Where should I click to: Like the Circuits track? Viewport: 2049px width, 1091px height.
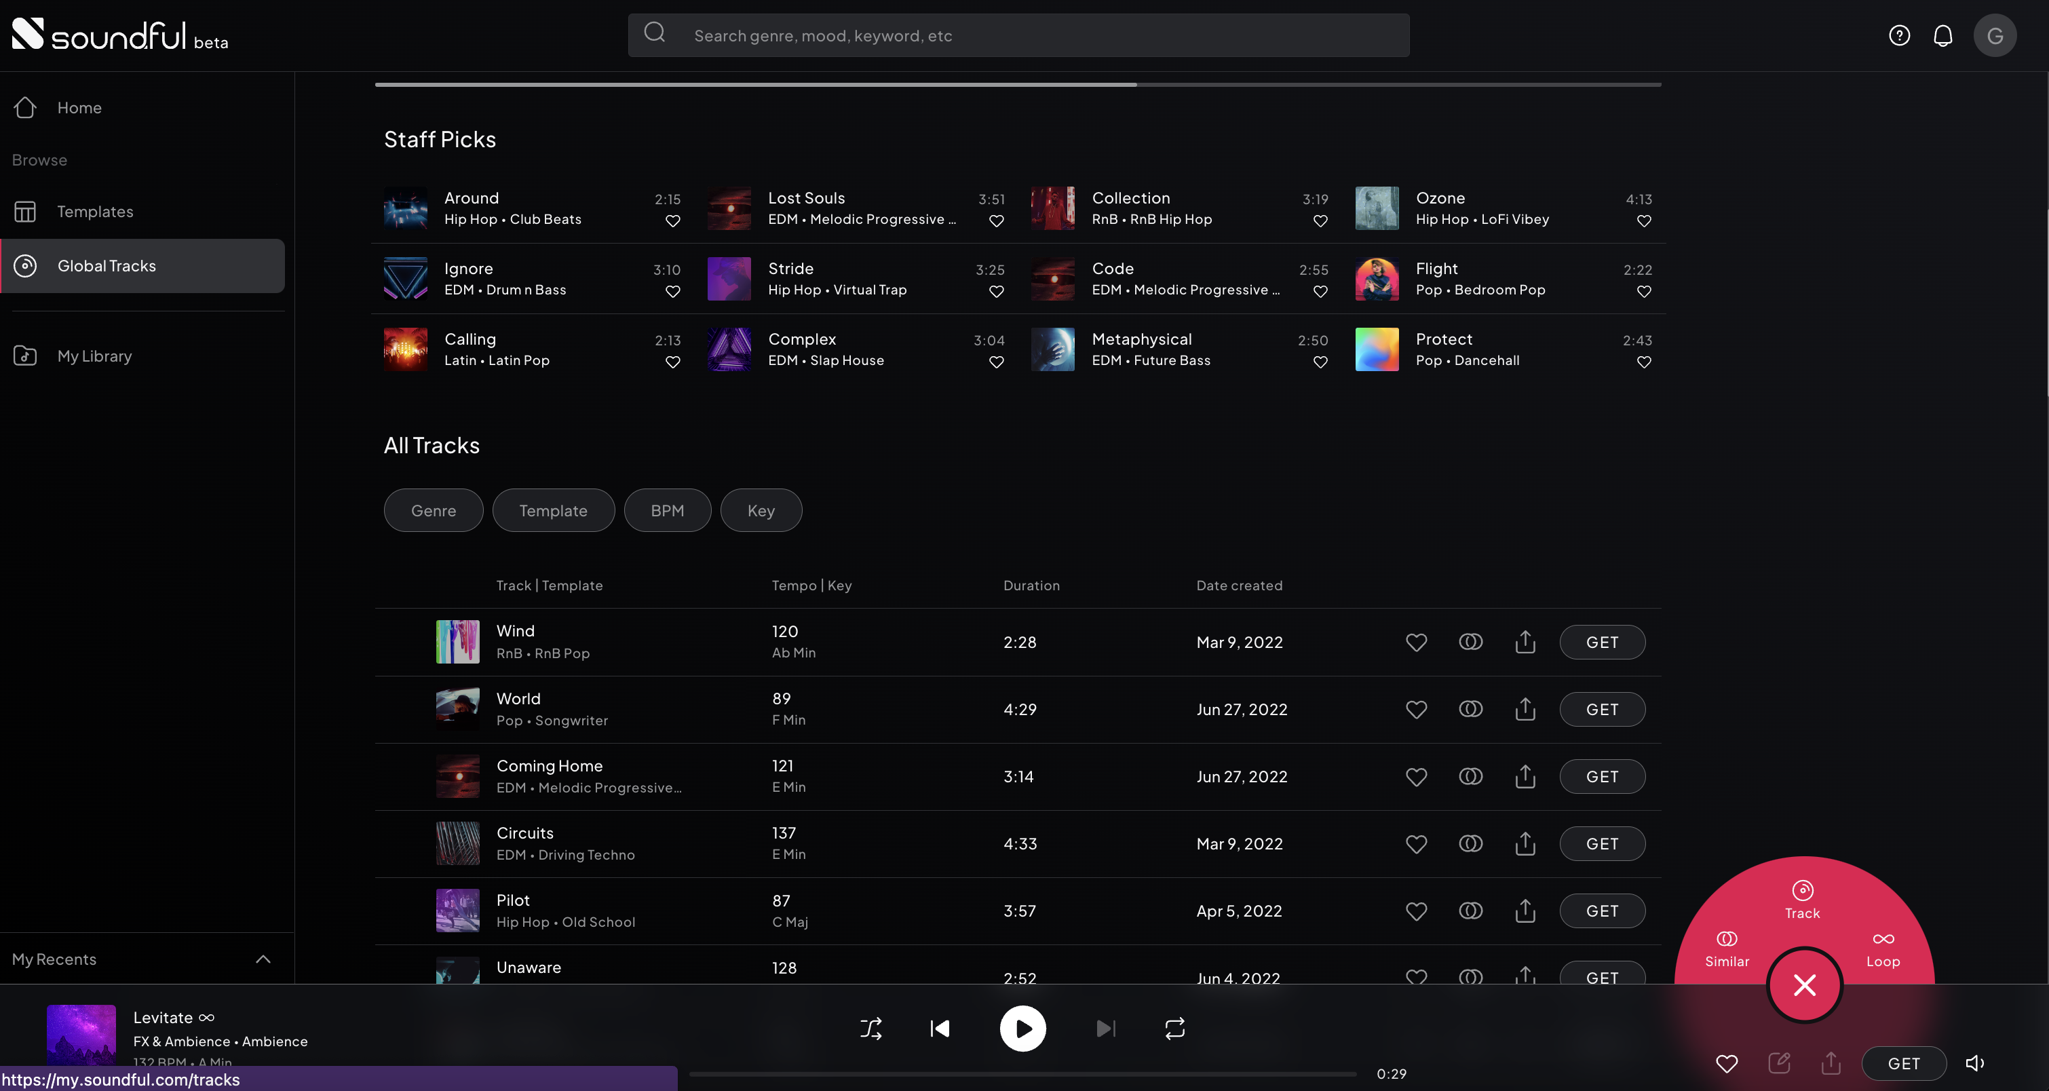[1416, 844]
